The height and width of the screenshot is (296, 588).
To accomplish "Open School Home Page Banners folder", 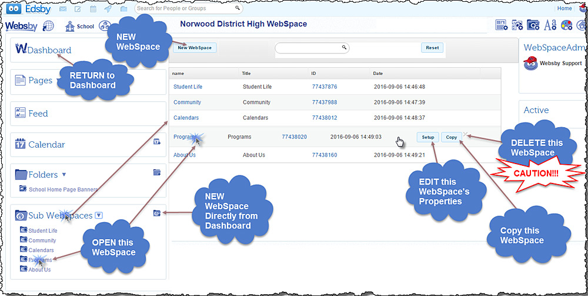I will coord(63,189).
